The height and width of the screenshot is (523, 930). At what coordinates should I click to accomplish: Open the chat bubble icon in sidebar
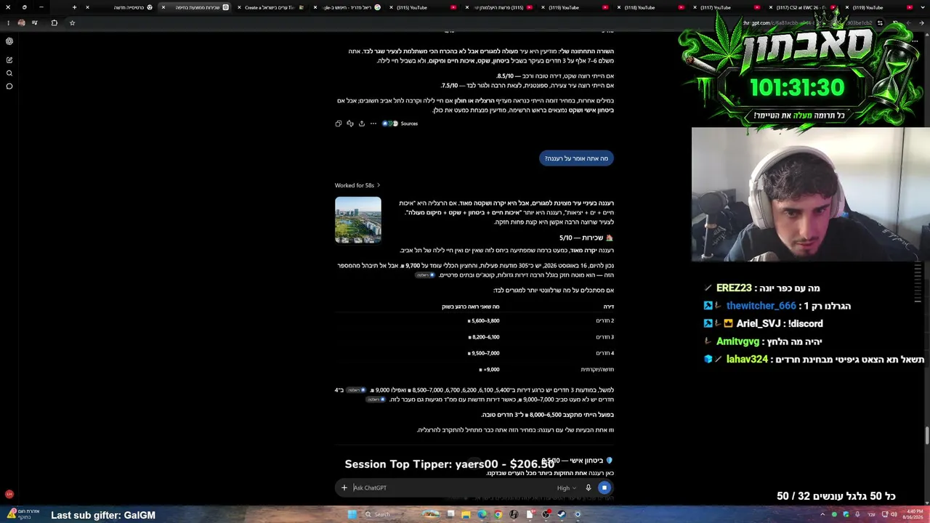coord(9,86)
